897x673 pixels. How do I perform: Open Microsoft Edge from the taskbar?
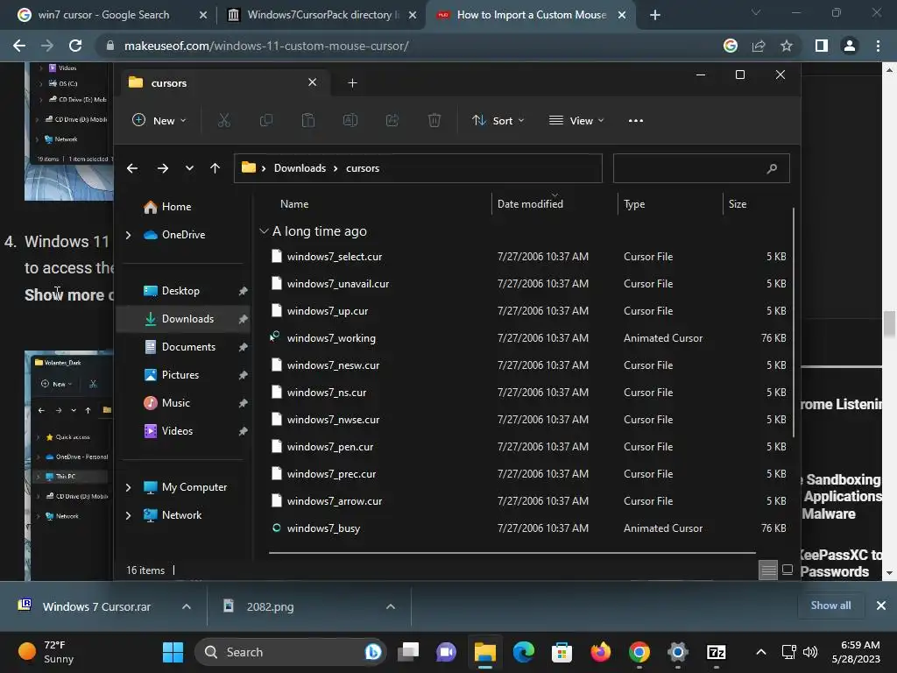coord(524,652)
